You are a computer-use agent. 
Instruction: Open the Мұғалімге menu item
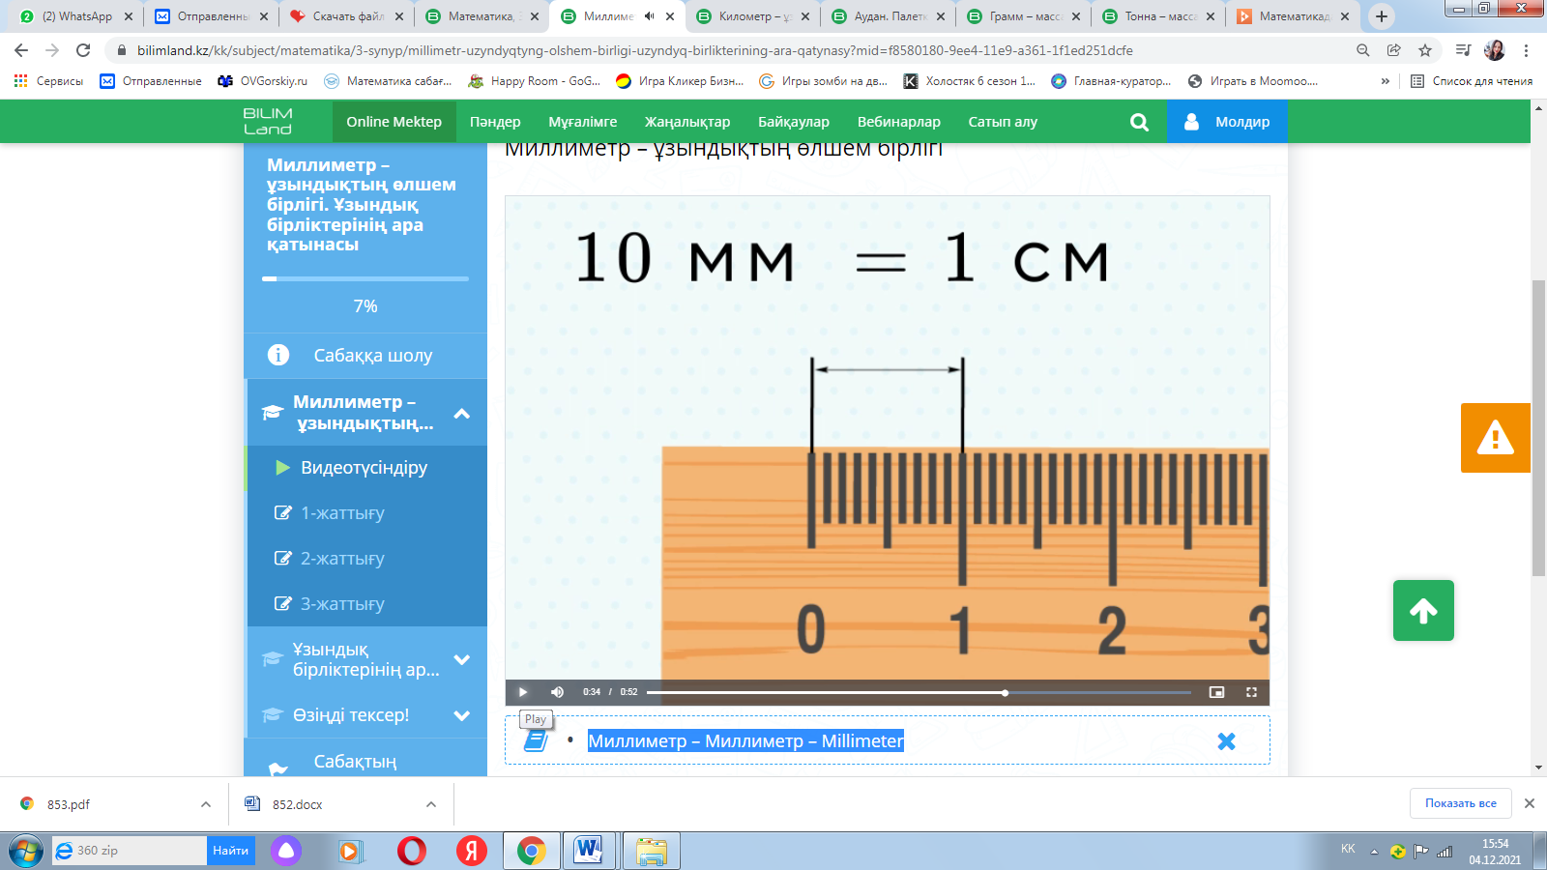[x=583, y=122]
